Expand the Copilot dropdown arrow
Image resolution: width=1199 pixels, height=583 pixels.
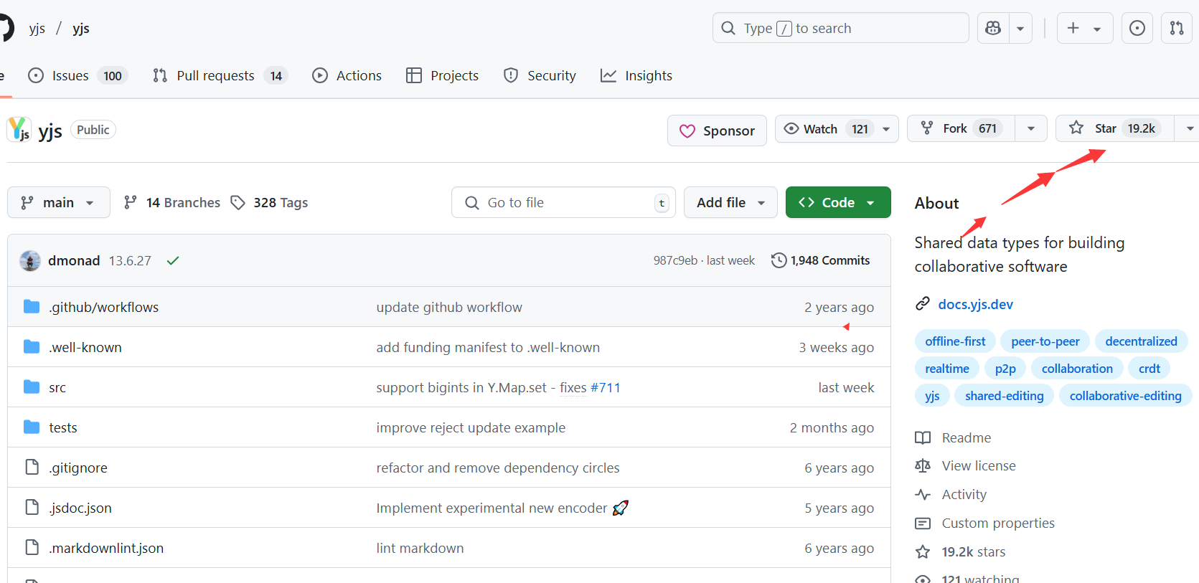click(1020, 29)
